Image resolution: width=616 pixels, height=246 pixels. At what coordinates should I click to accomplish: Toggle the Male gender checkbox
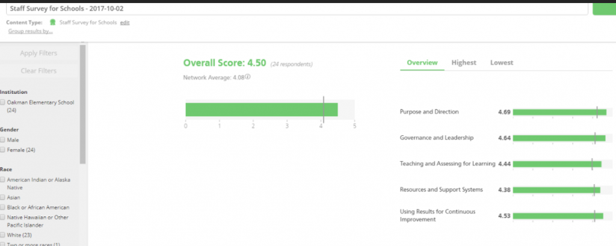point(3,140)
